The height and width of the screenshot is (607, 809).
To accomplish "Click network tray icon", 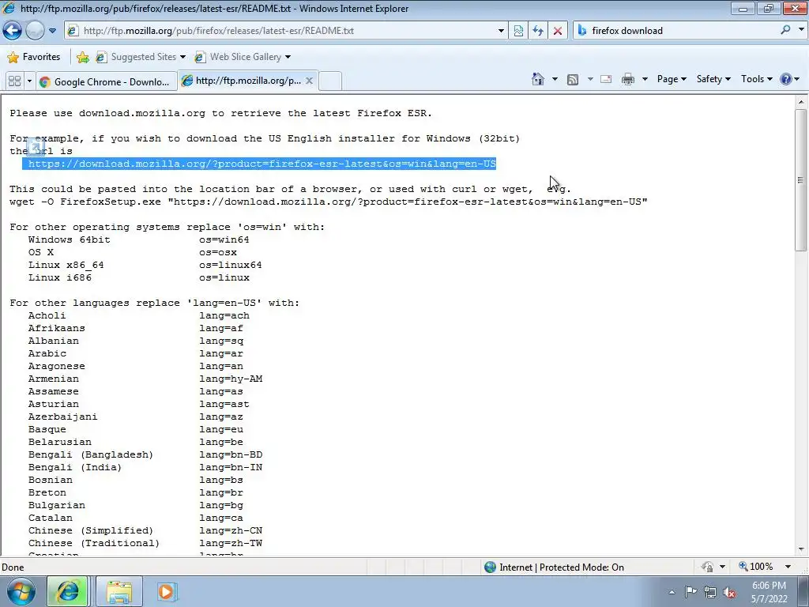I will (710, 593).
